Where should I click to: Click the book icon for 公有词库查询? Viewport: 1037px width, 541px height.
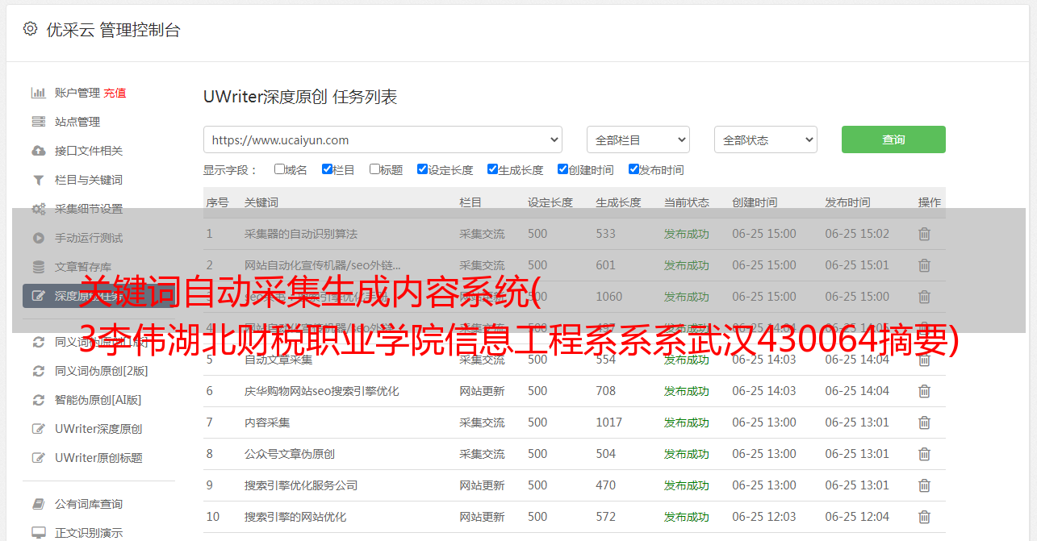[x=38, y=504]
